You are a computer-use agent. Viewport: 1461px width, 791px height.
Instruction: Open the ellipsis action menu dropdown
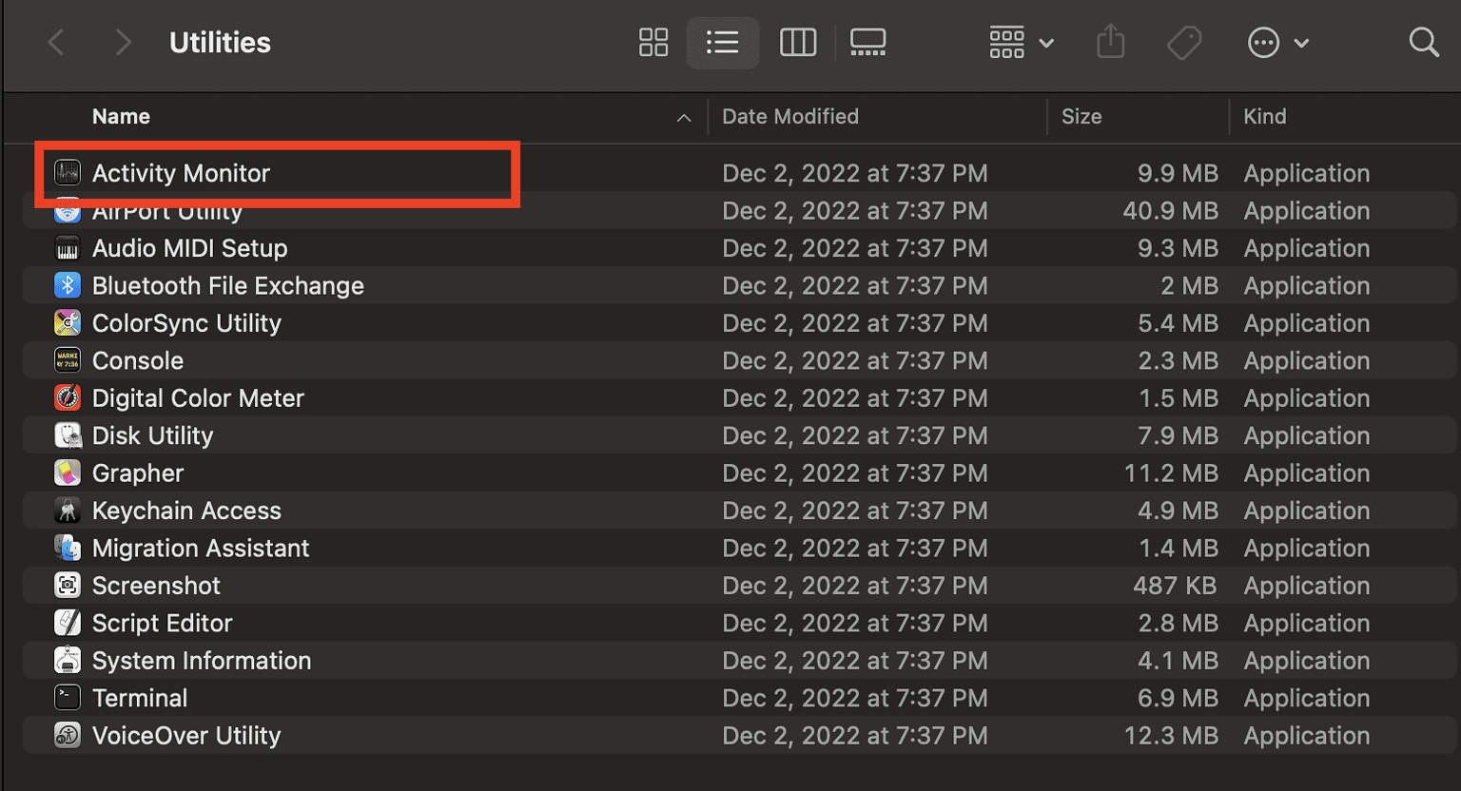[x=1278, y=43]
